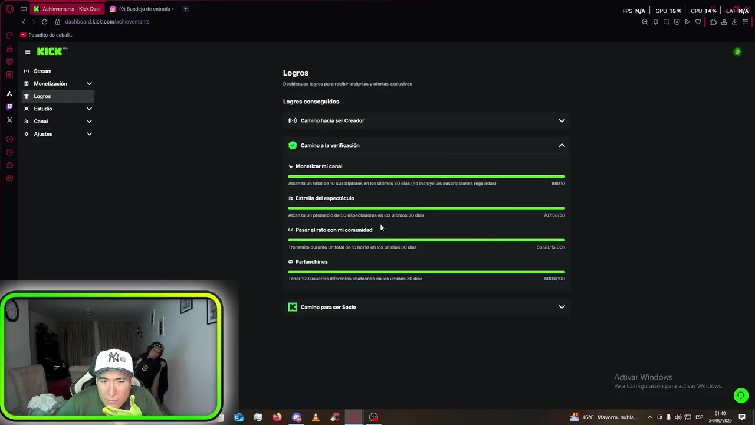Open the easy setup sliders icon
This screenshot has width=755, height=425.
(x=746, y=22)
